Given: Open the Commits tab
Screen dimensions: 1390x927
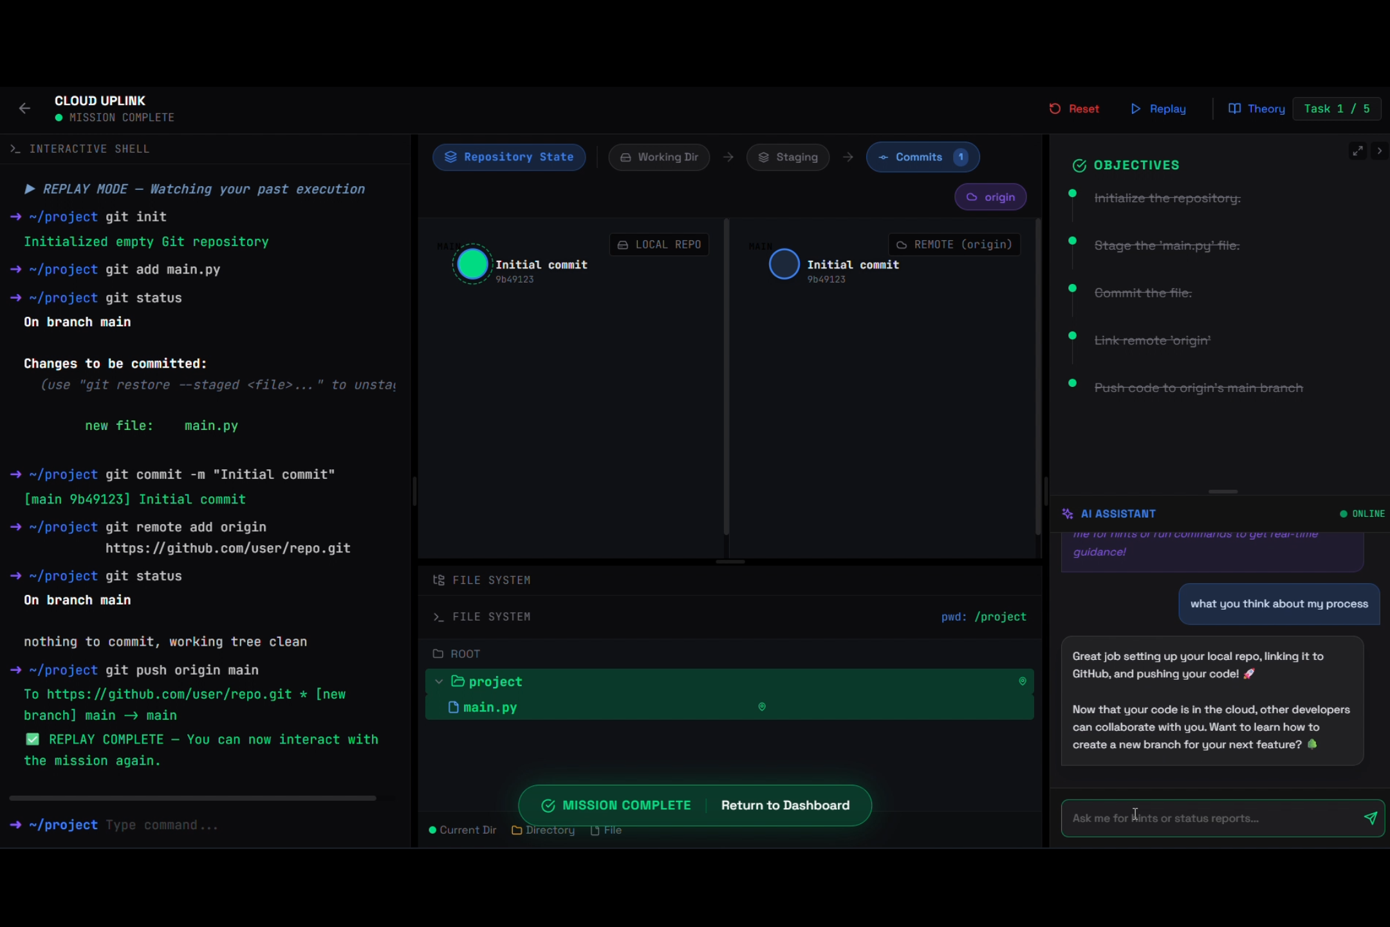Looking at the screenshot, I should (x=922, y=157).
